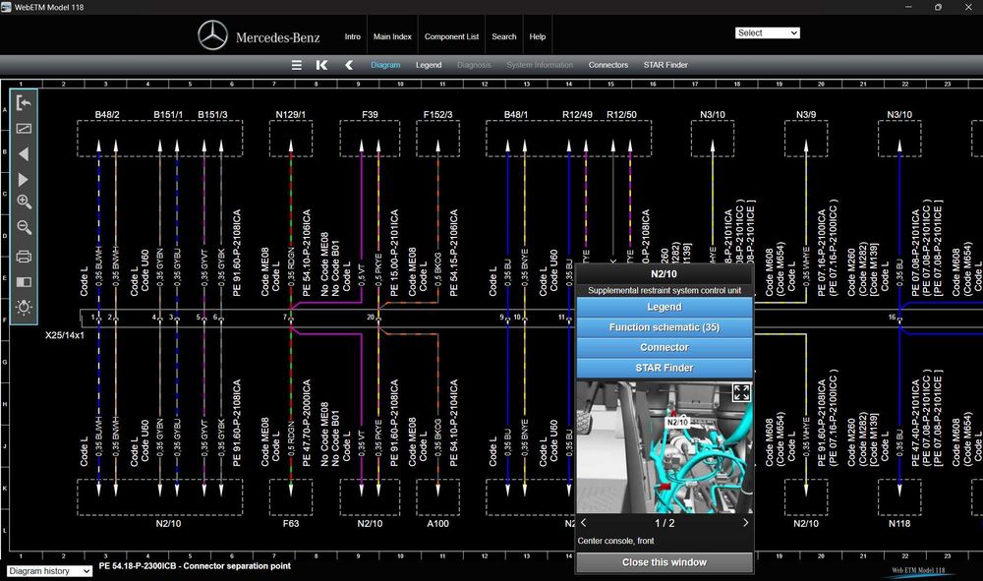Click Close this window button
Viewport: 983px width, 581px height.
pyautogui.click(x=665, y=562)
